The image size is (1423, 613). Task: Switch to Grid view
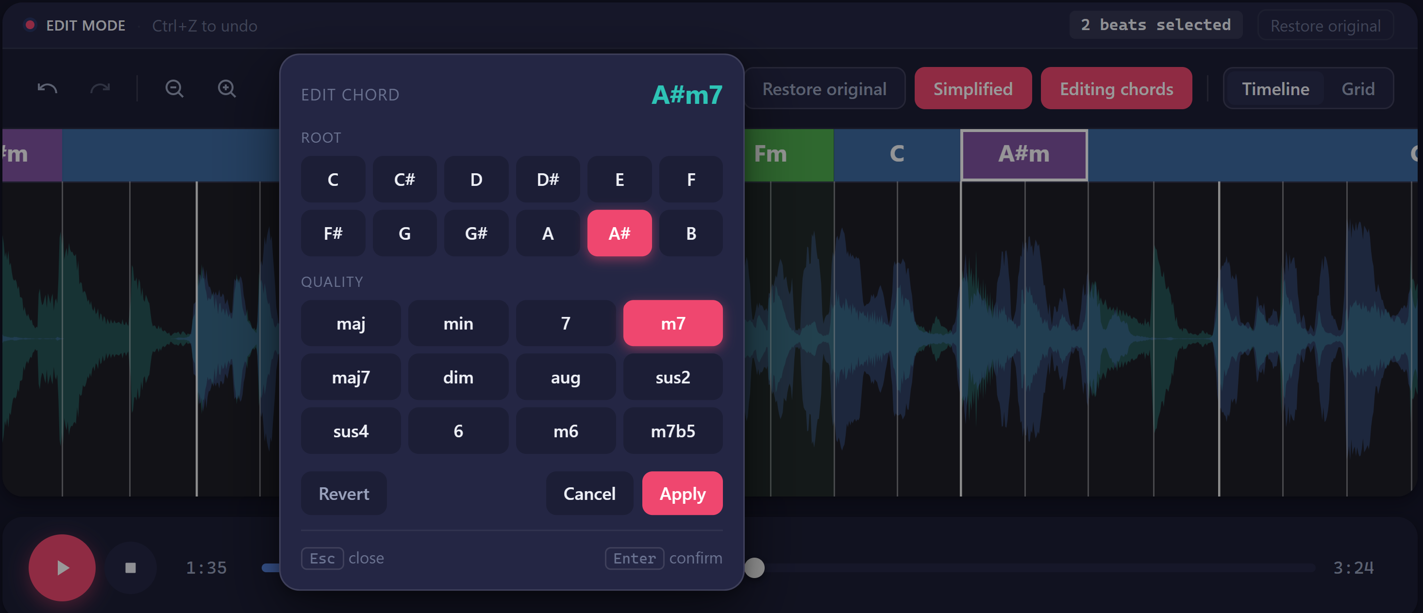(1358, 88)
